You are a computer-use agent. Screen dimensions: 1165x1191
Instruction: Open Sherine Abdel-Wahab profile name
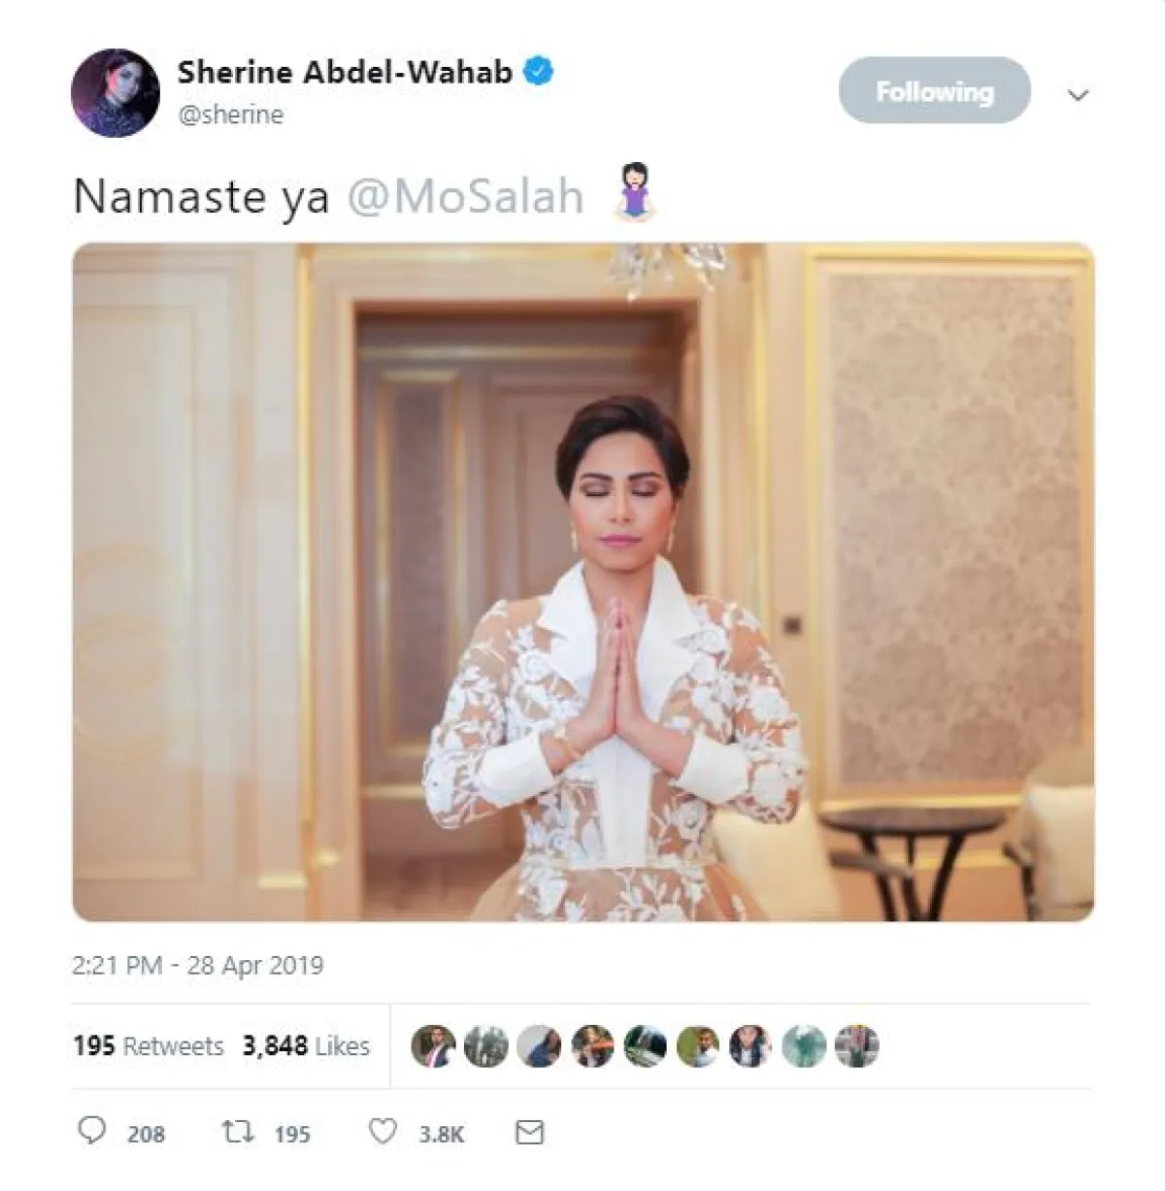pos(345,72)
